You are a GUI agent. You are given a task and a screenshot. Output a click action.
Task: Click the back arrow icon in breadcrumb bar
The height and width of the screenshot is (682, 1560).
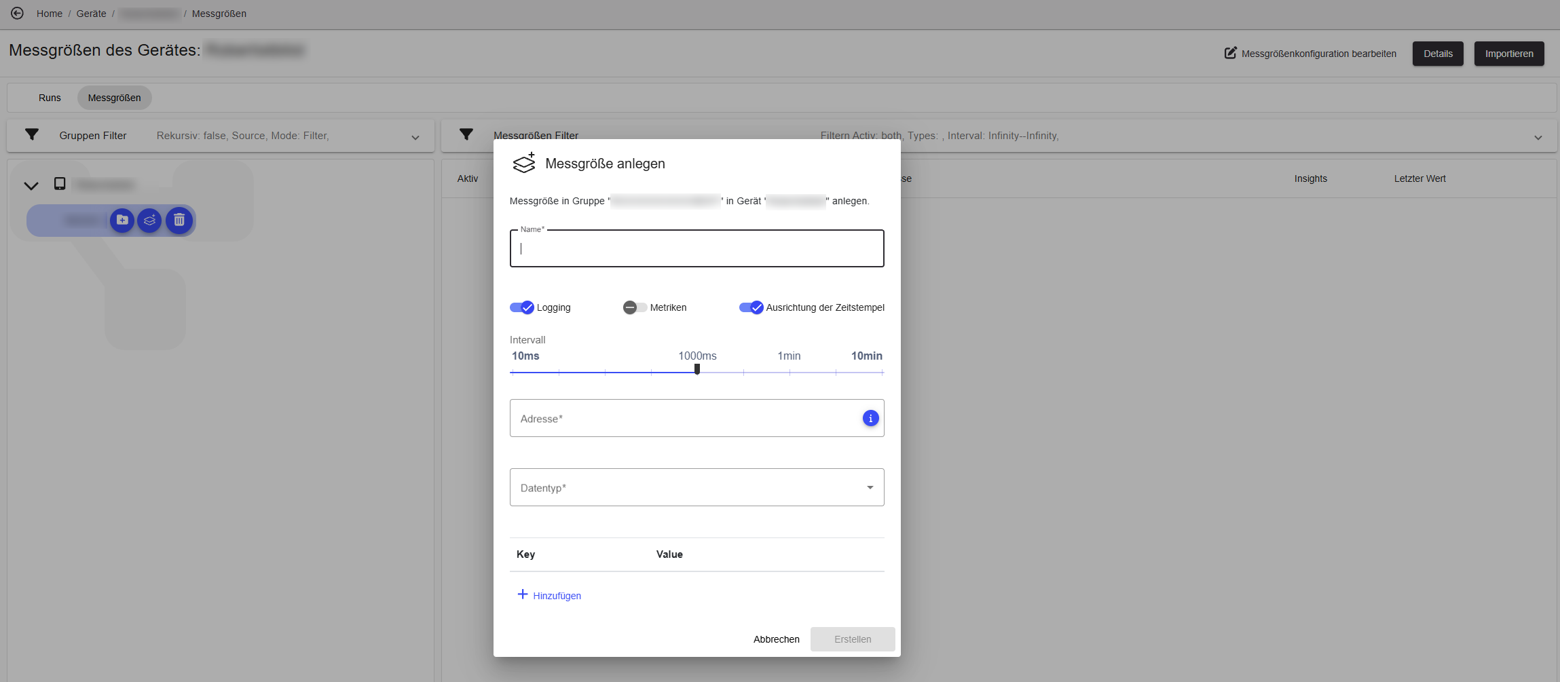[x=17, y=14]
